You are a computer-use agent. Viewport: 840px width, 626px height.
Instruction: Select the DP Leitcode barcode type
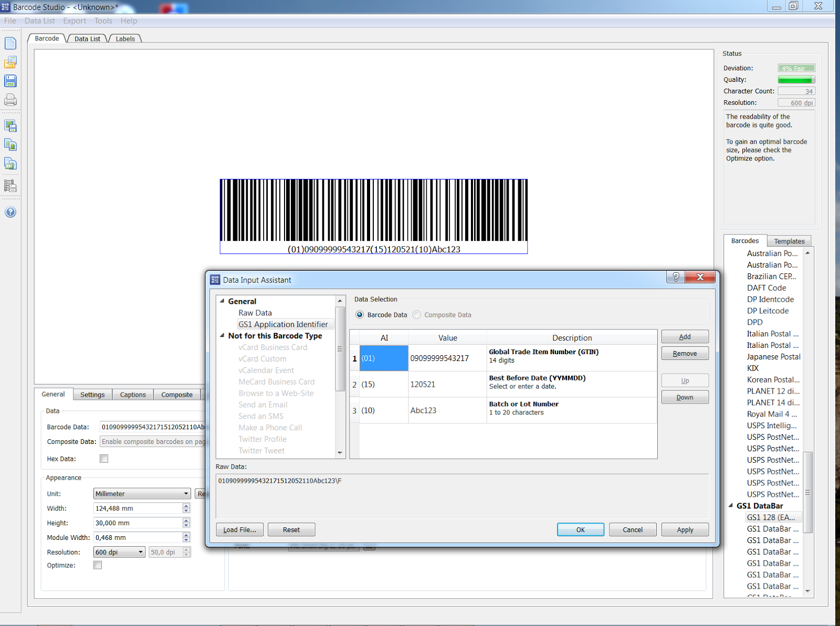(768, 311)
